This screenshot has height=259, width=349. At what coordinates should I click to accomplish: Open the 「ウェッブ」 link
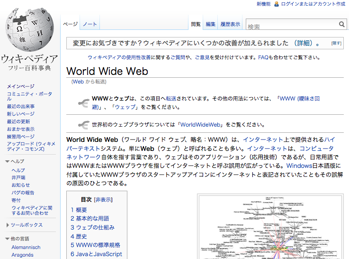125,107
